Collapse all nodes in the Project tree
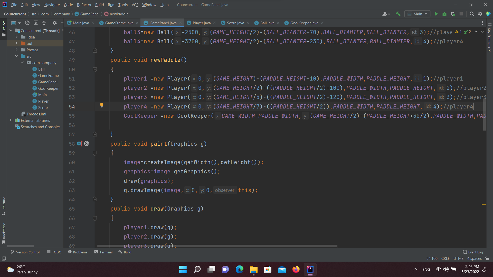 point(44,23)
